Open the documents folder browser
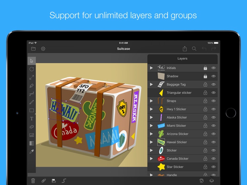This screenshot has width=247, height=185. 33,49
